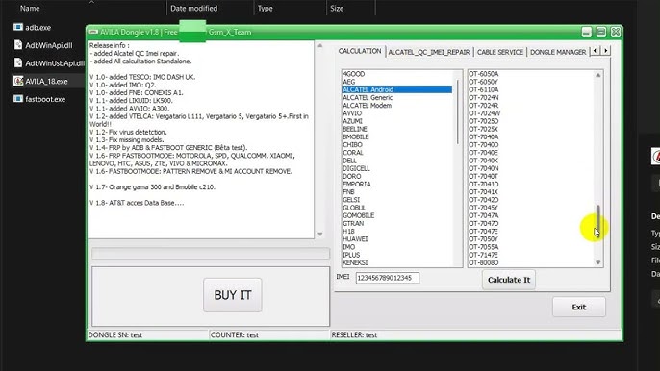Viewport: 660px width, 371px height.
Task: Sort files by Type column header
Action: pyautogui.click(x=266, y=8)
